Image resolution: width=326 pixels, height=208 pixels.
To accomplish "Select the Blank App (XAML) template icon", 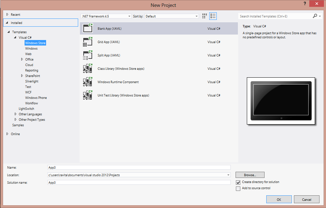I will (87, 28).
